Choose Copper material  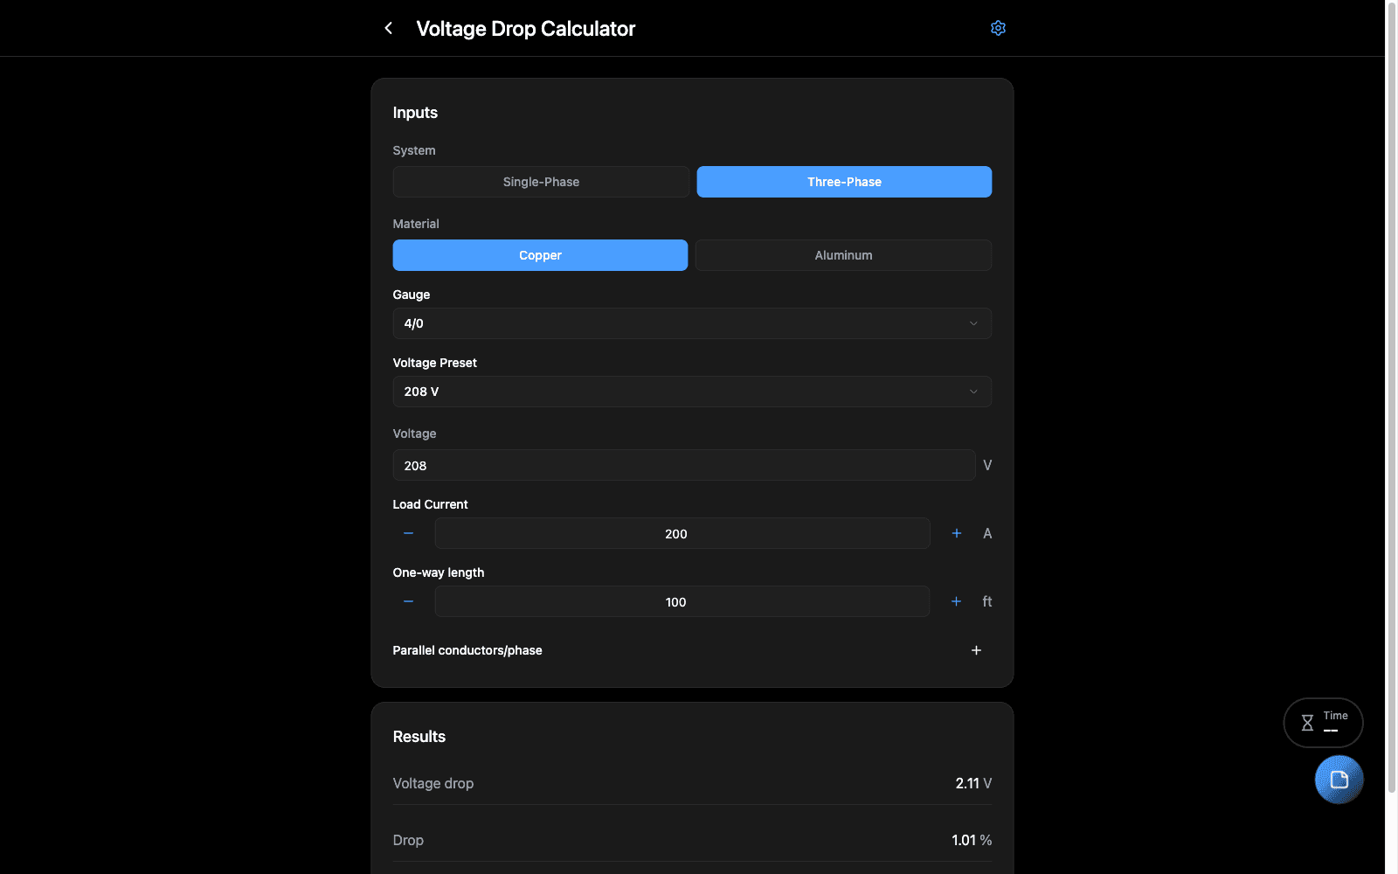tap(540, 255)
